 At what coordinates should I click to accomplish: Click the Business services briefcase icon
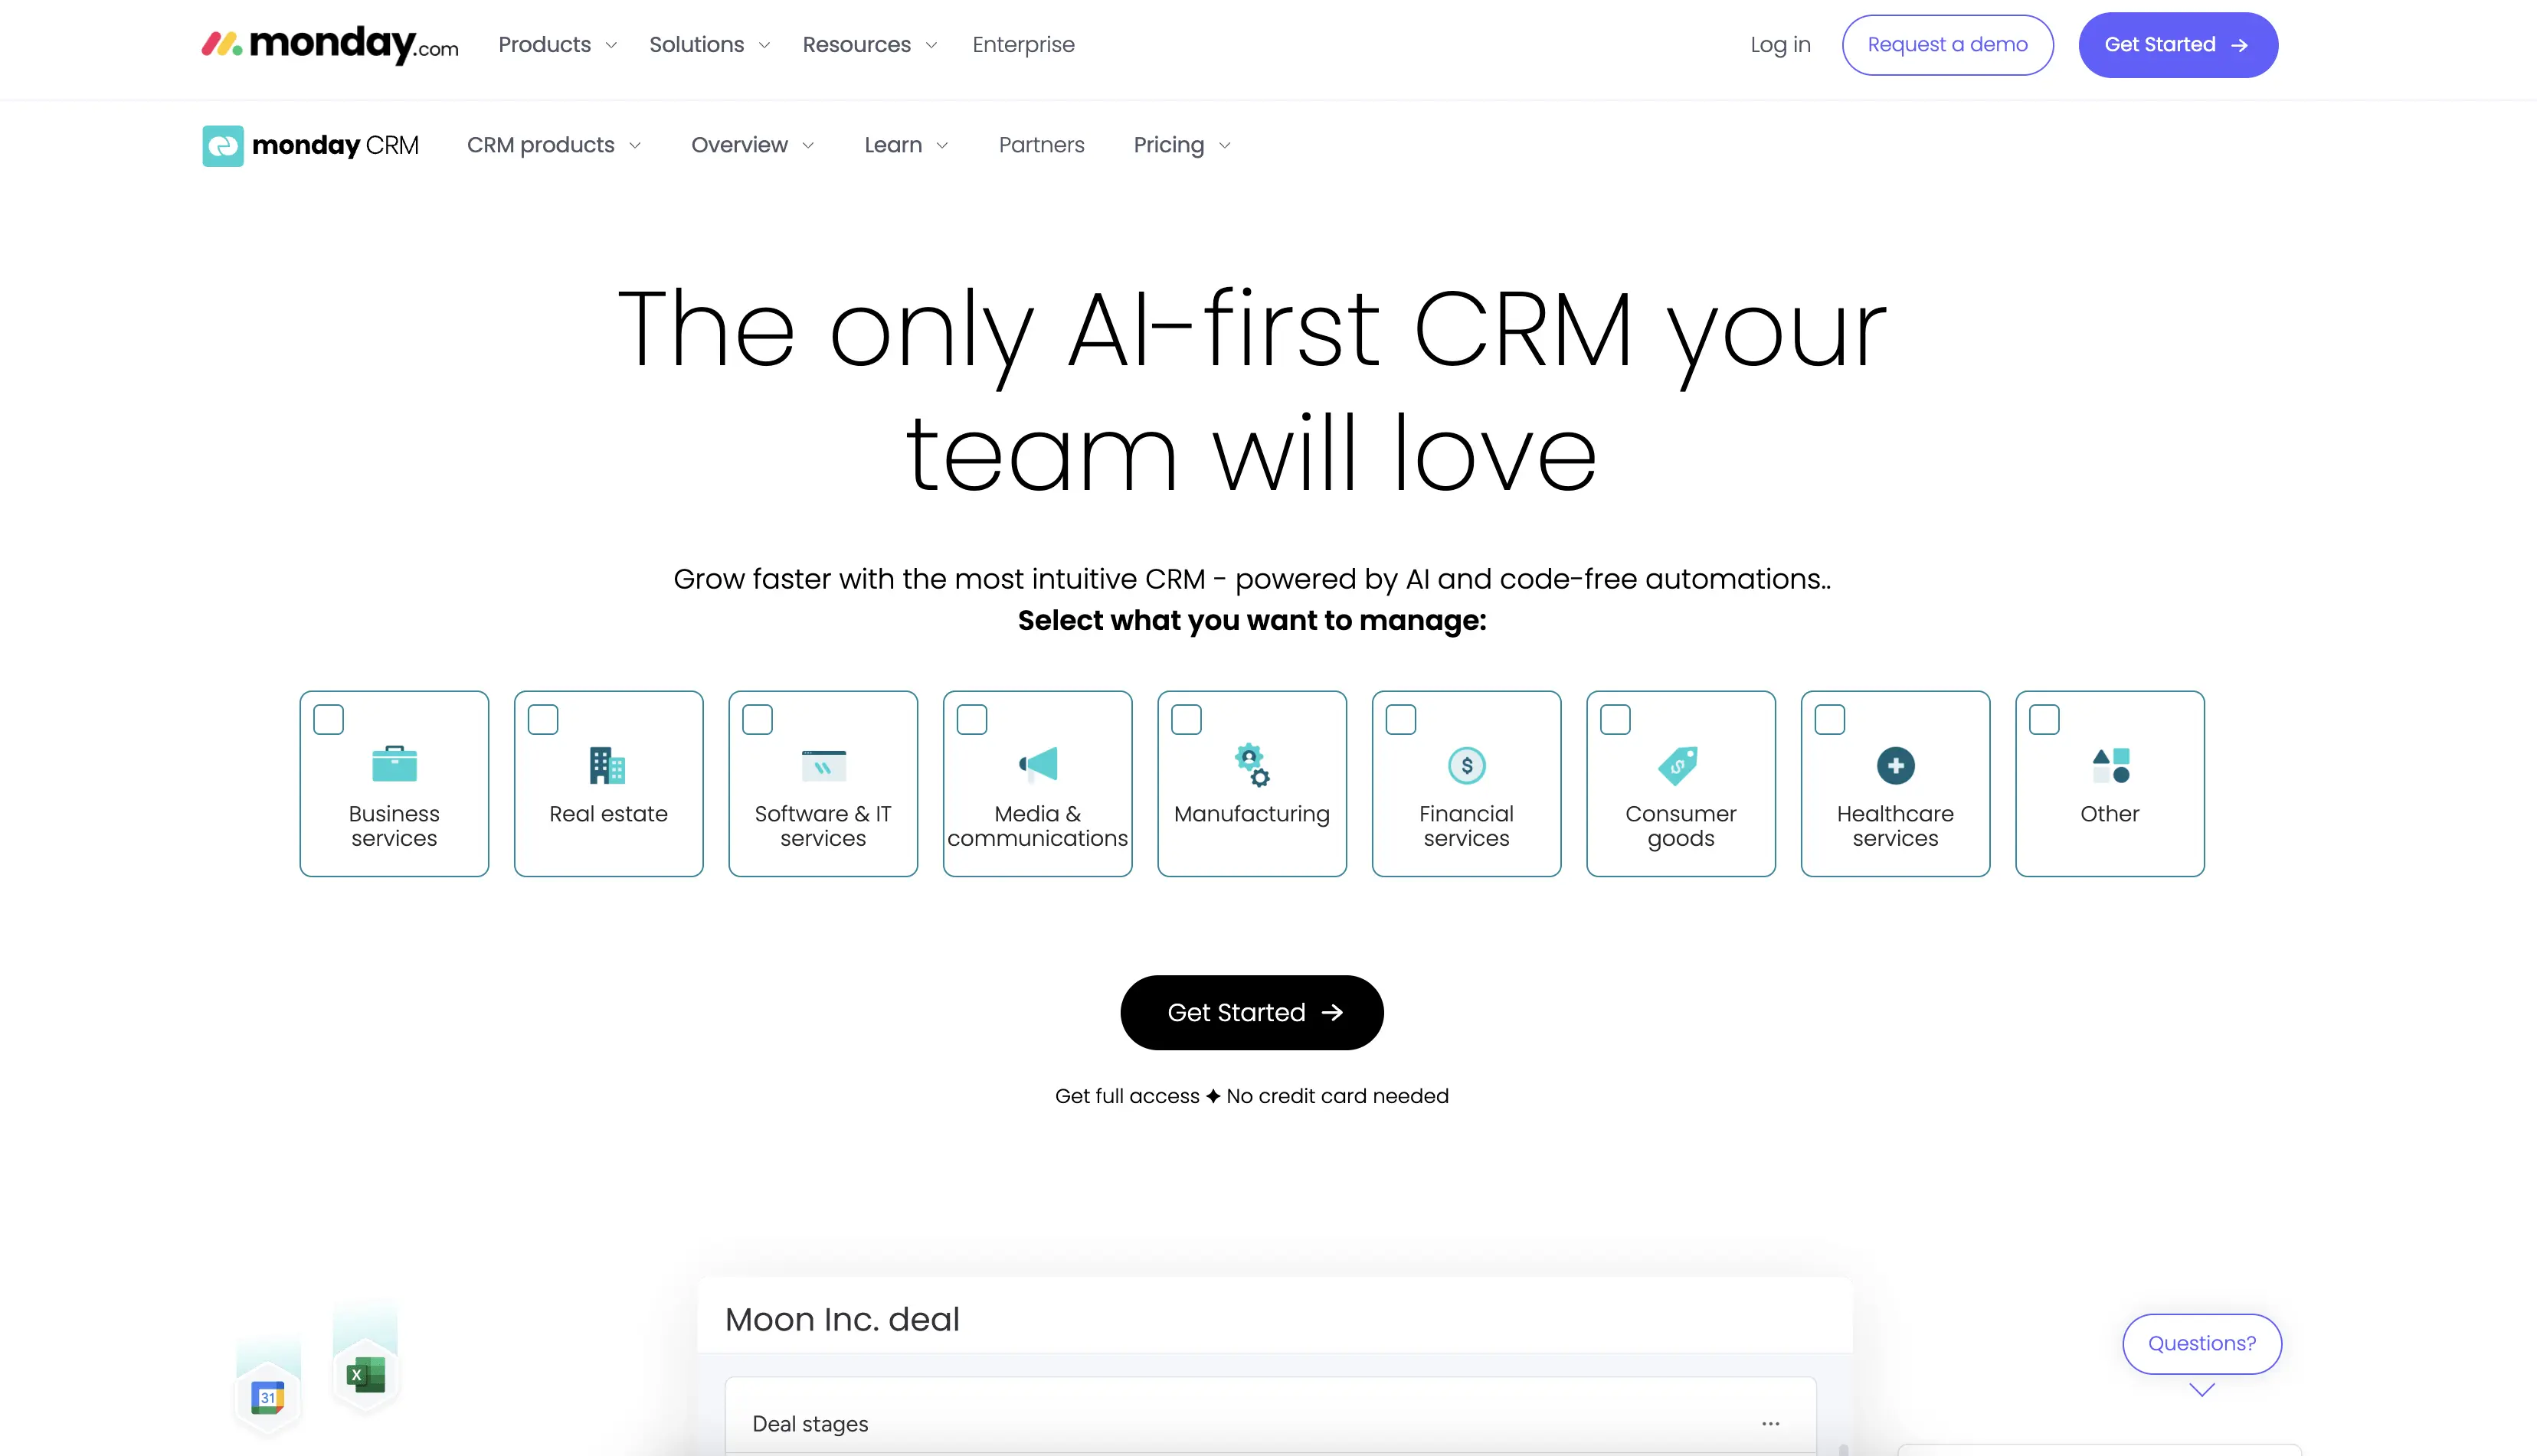394,764
